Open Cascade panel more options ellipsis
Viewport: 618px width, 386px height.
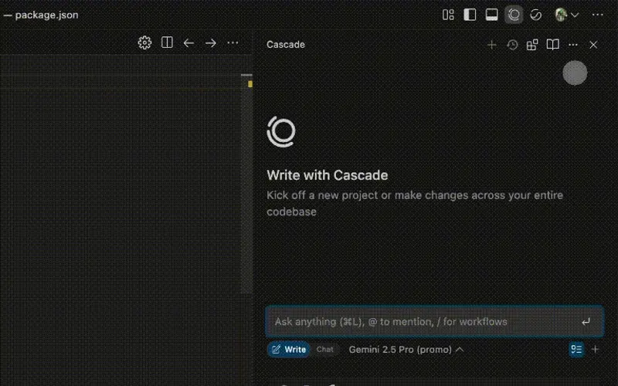[x=573, y=45]
